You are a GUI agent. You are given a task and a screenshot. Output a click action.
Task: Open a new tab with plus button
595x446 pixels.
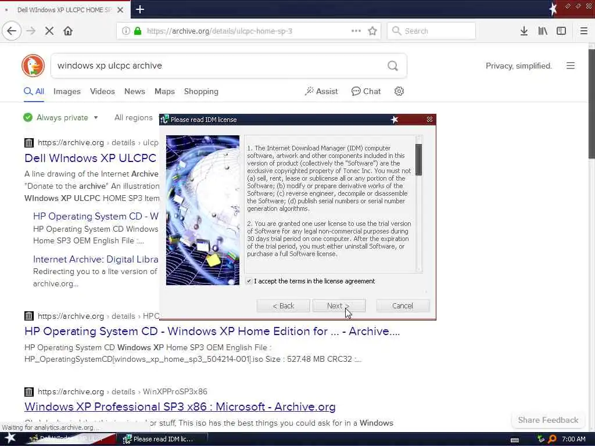(140, 9)
